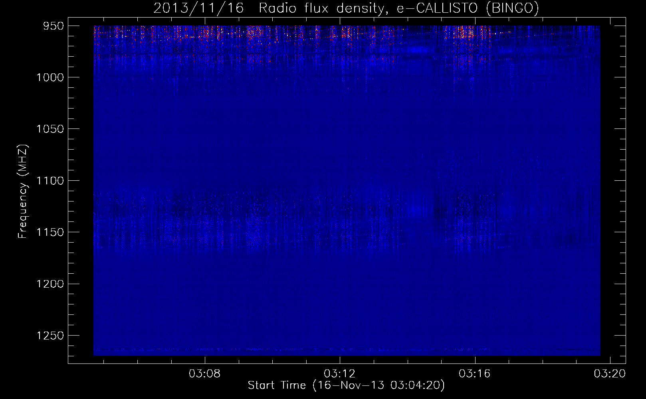Select the 950 frequency axis label
646x399 pixels.
pos(54,26)
